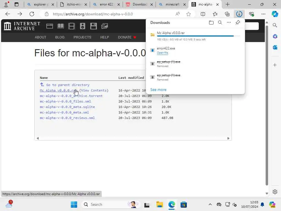Open Copilot sidebar icon
281x211 pixels.
275,14
